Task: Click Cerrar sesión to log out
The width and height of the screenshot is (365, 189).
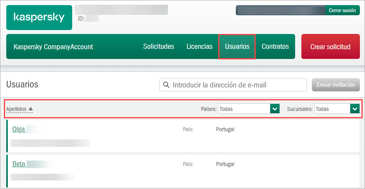Action: click(342, 11)
